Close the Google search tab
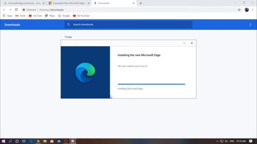 [x=44, y=3]
